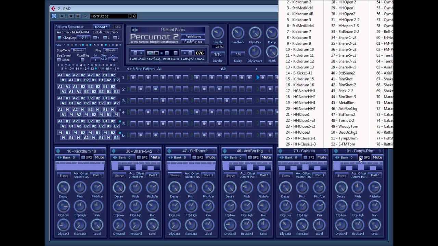This screenshot has width=438, height=246.
Task: Click the Decay knob on Kickdrum 10 channel
Action: (63, 188)
